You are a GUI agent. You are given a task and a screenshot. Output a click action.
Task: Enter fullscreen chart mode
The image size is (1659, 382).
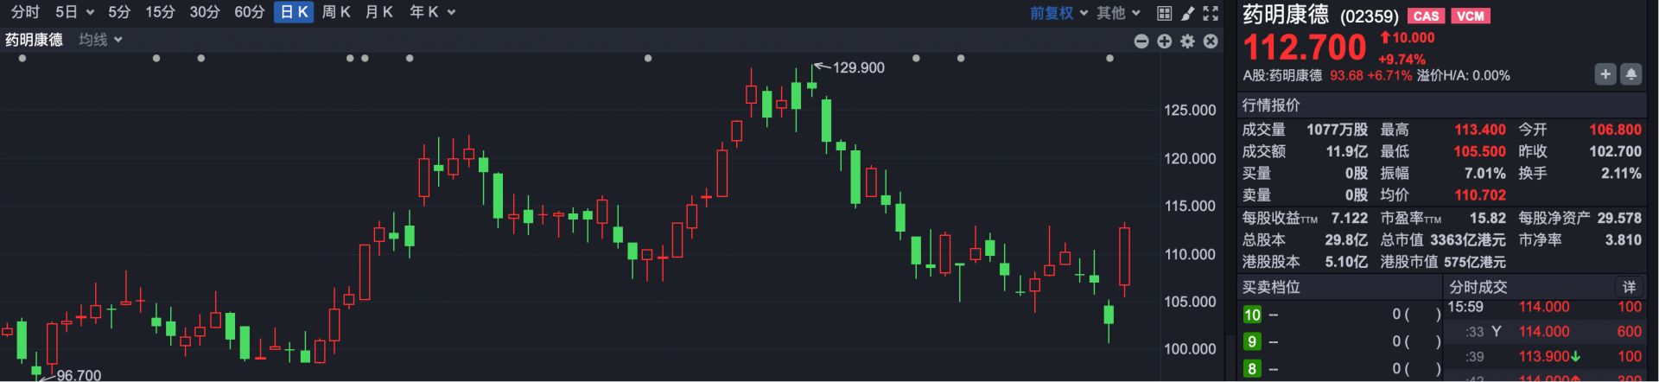tap(1211, 13)
